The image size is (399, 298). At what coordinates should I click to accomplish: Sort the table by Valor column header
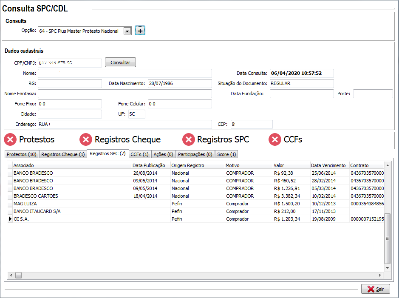[x=291, y=165]
